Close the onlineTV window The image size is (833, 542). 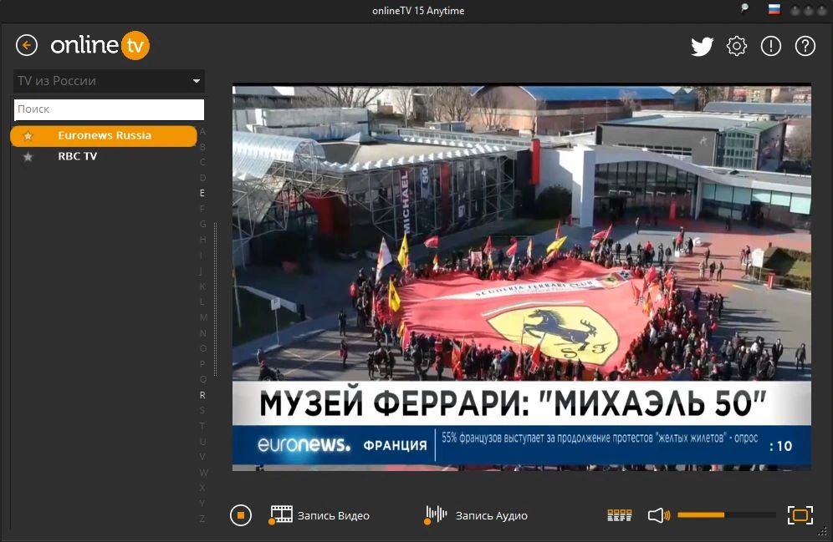(820, 11)
